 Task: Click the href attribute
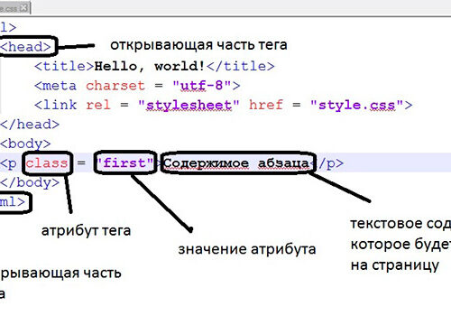pos(266,105)
